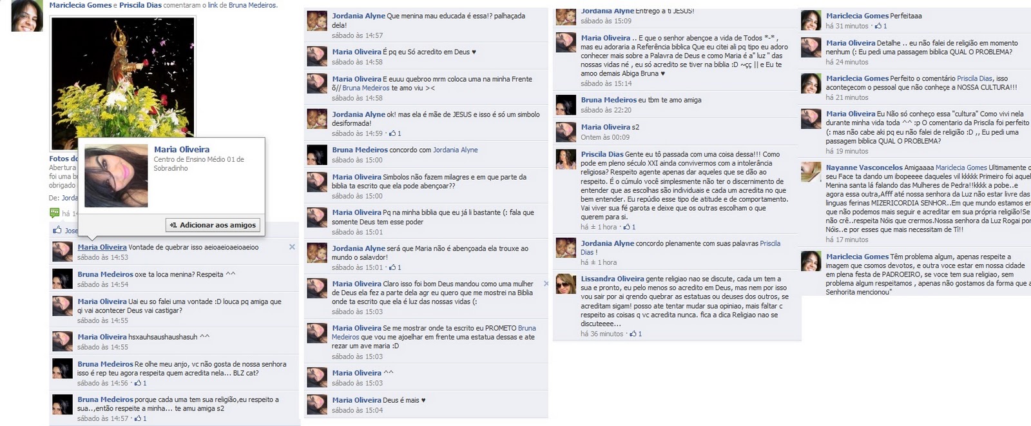The height and width of the screenshot is (426, 1031).
Task: Close the Maria Oliveira 14:53 comment
Action: pos(292,247)
